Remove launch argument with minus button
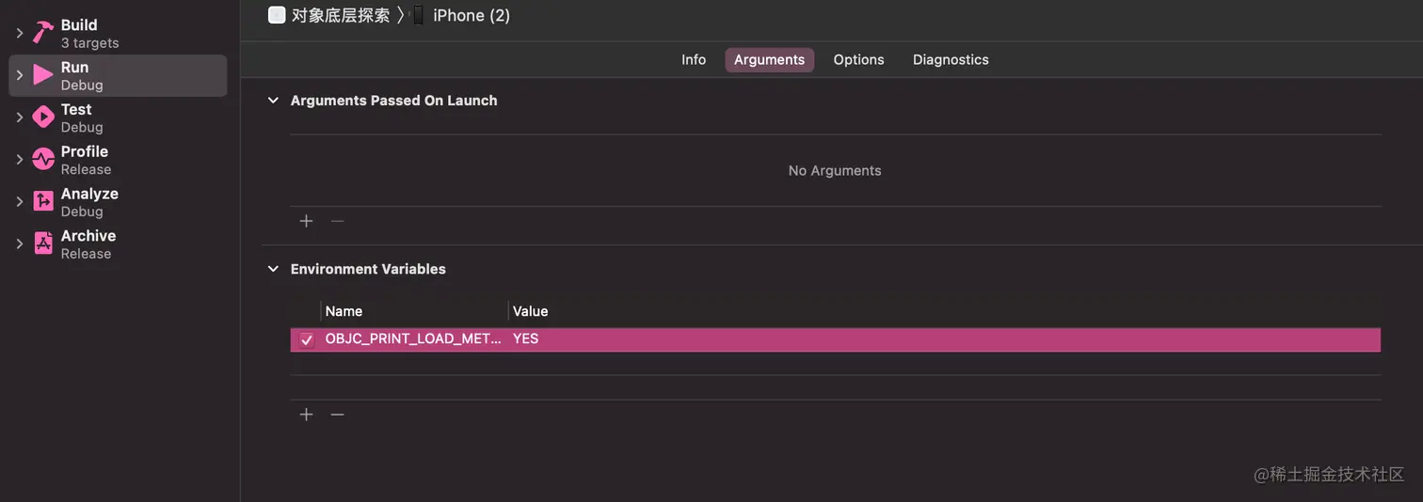Screen dimensions: 1423x502 coord(337,221)
